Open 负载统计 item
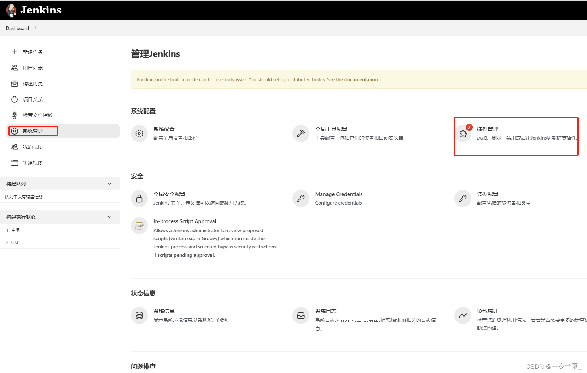The width and height of the screenshot is (587, 373). 487,311
